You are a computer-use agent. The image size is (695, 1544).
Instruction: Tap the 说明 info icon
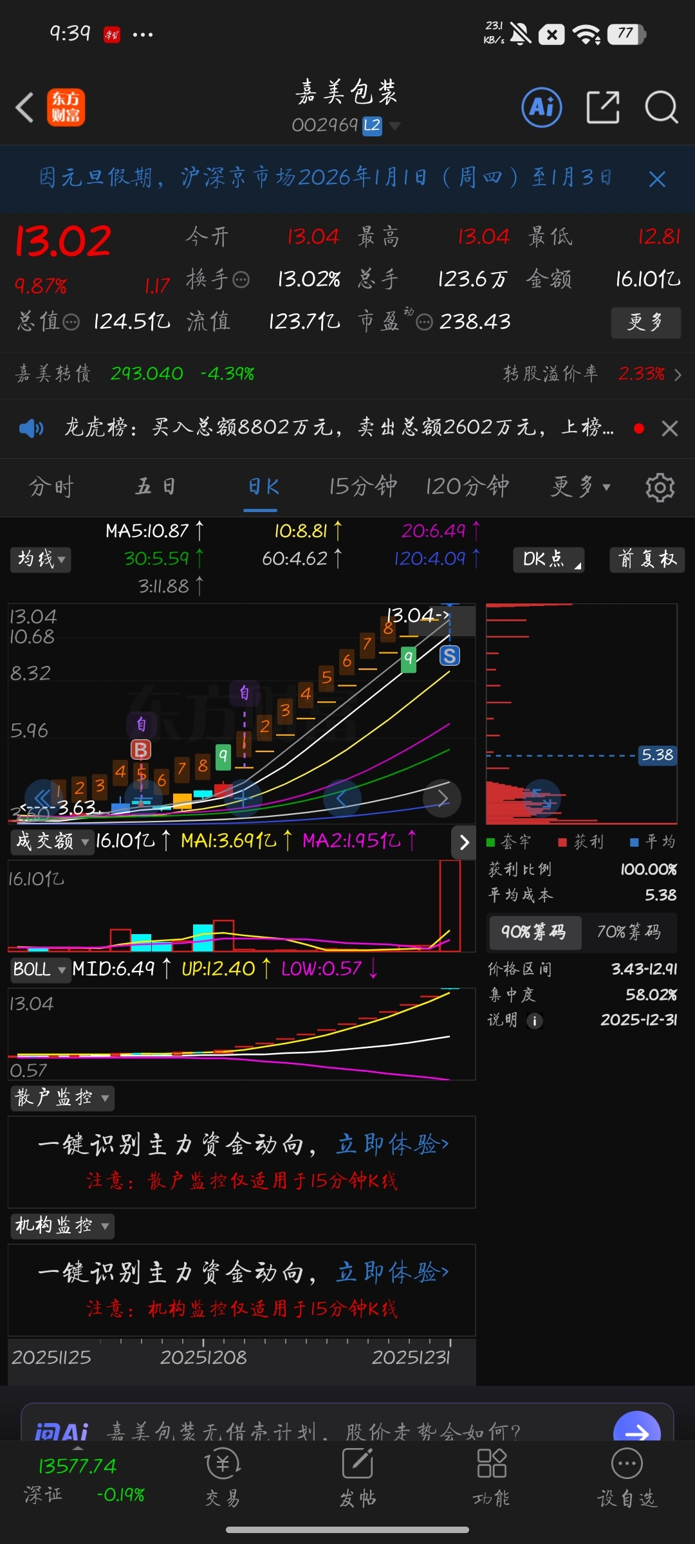[x=535, y=1021]
